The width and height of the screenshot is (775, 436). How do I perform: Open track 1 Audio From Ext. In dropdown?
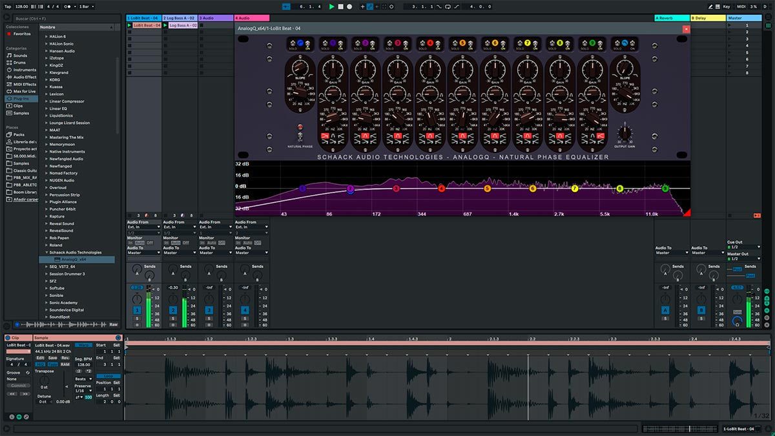[x=143, y=227]
